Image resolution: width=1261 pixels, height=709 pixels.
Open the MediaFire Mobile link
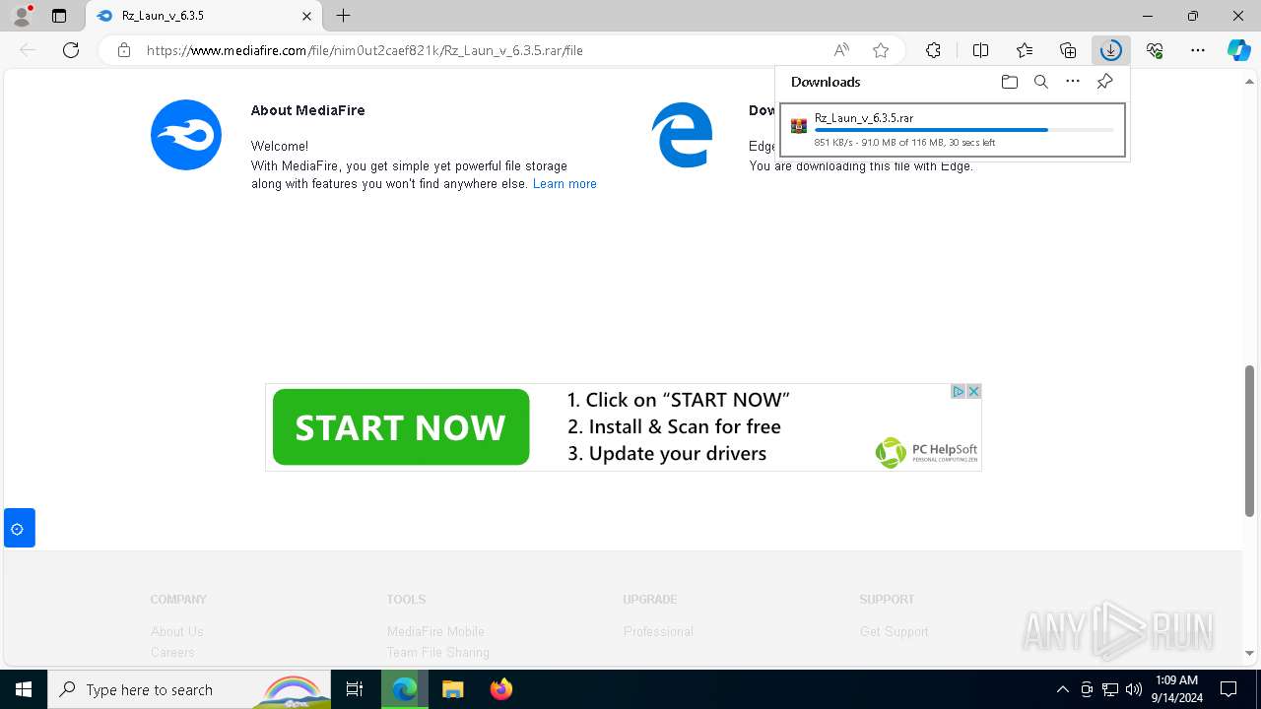coord(435,631)
